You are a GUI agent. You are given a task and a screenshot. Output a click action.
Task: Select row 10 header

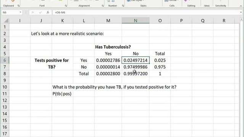pyautogui.click(x=5, y=87)
